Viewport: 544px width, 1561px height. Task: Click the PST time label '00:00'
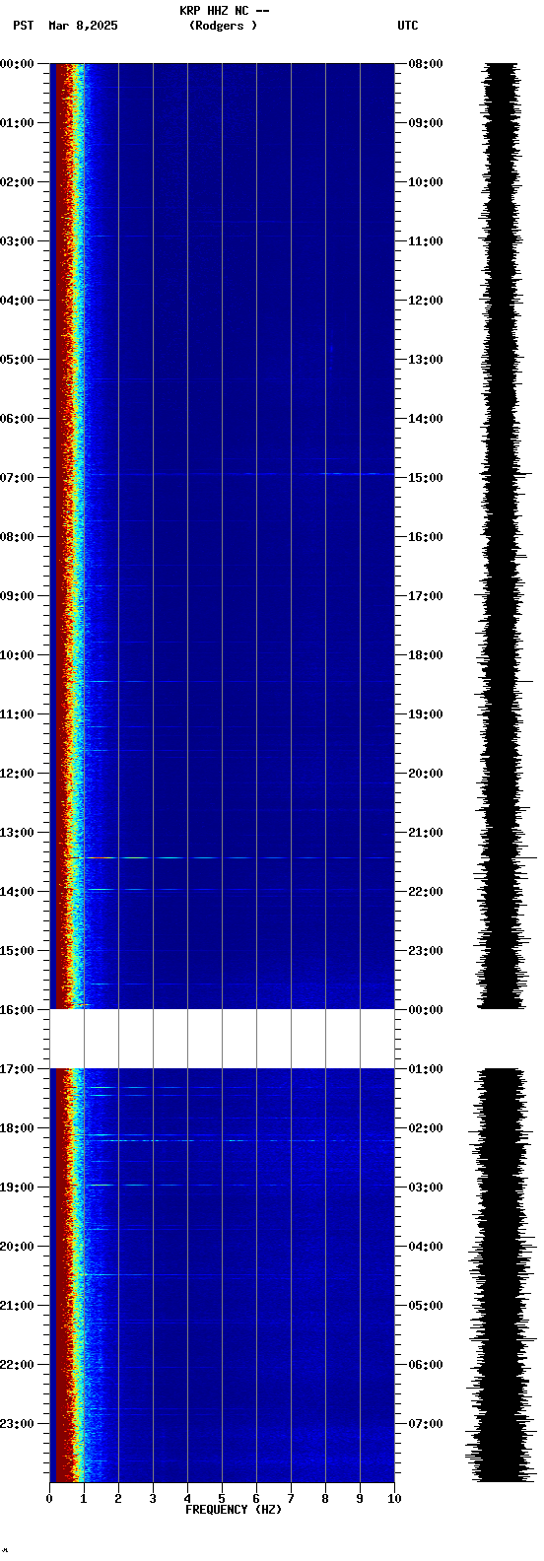click(x=18, y=64)
